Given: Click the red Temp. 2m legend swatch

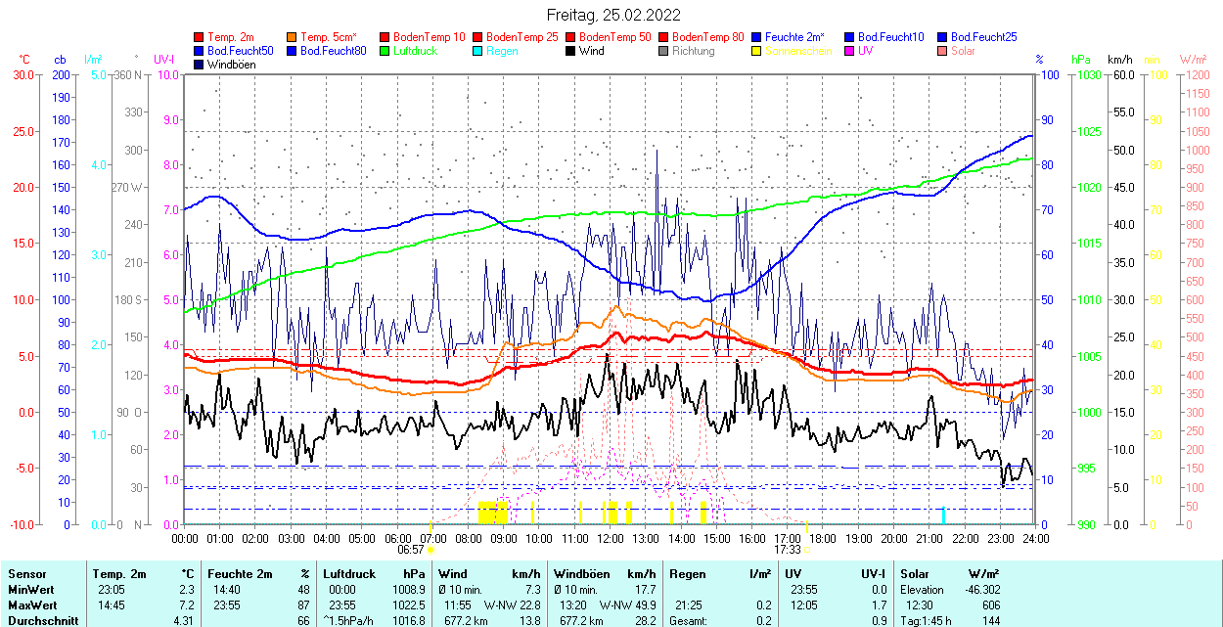Looking at the screenshot, I should click(x=200, y=37).
